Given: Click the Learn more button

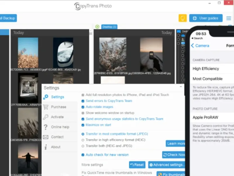Looking at the screenshot, I should (x=175, y=143).
